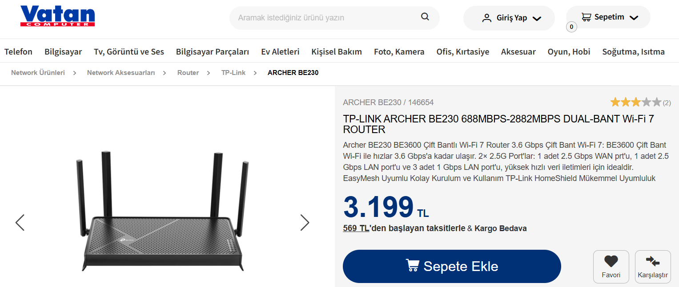
Task: Select the Oyun, Hobi menu item
Action: click(569, 52)
